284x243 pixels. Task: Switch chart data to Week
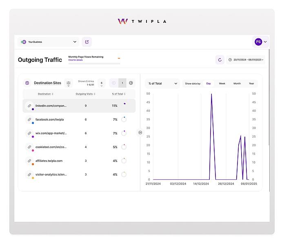[x=222, y=84]
